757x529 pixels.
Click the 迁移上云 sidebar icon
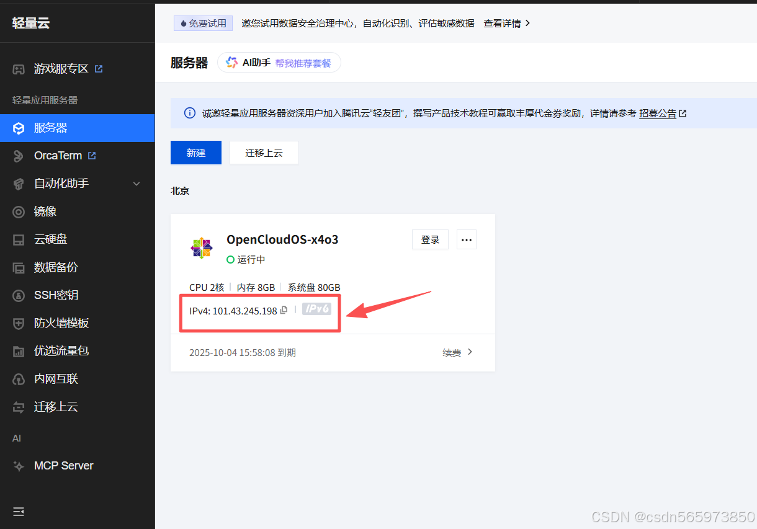click(x=19, y=407)
